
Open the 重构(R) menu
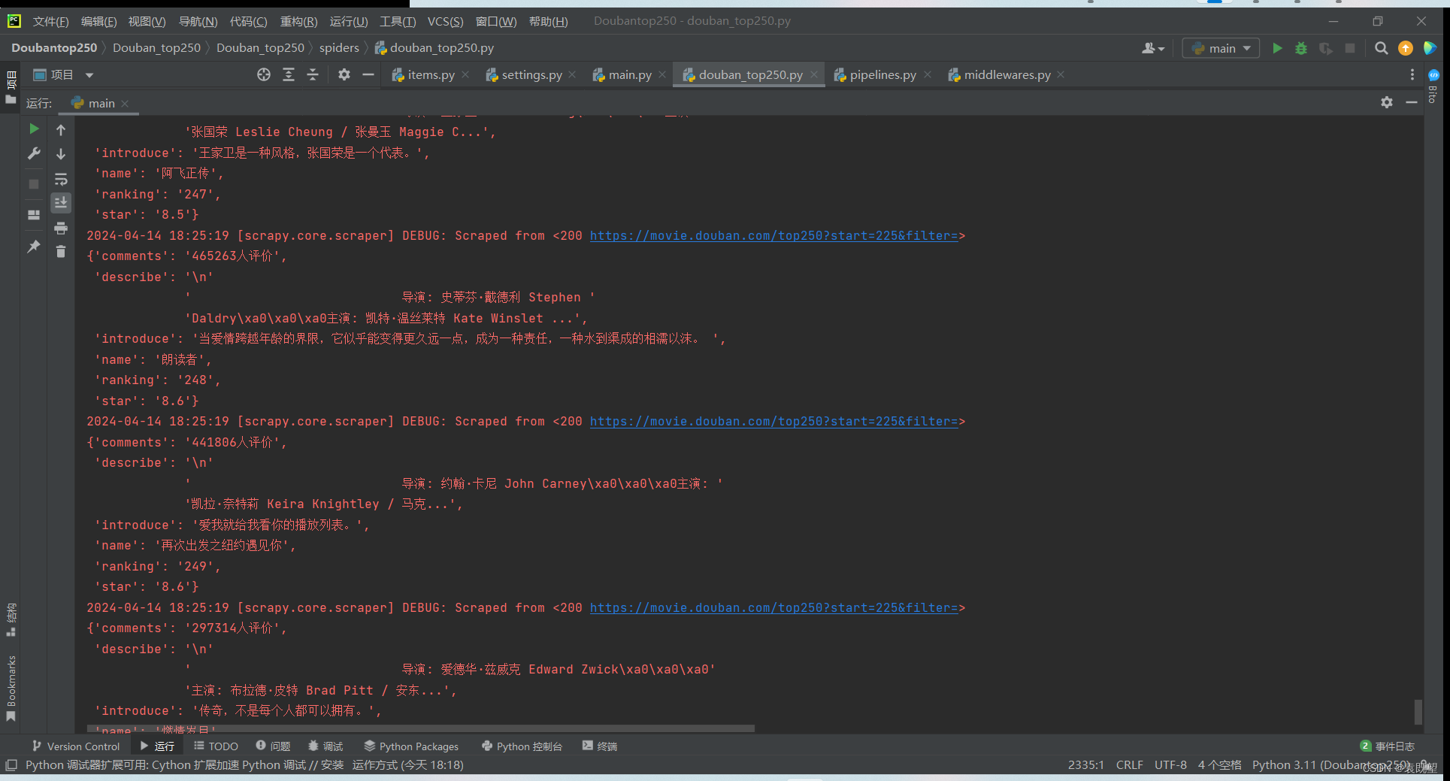pos(298,21)
